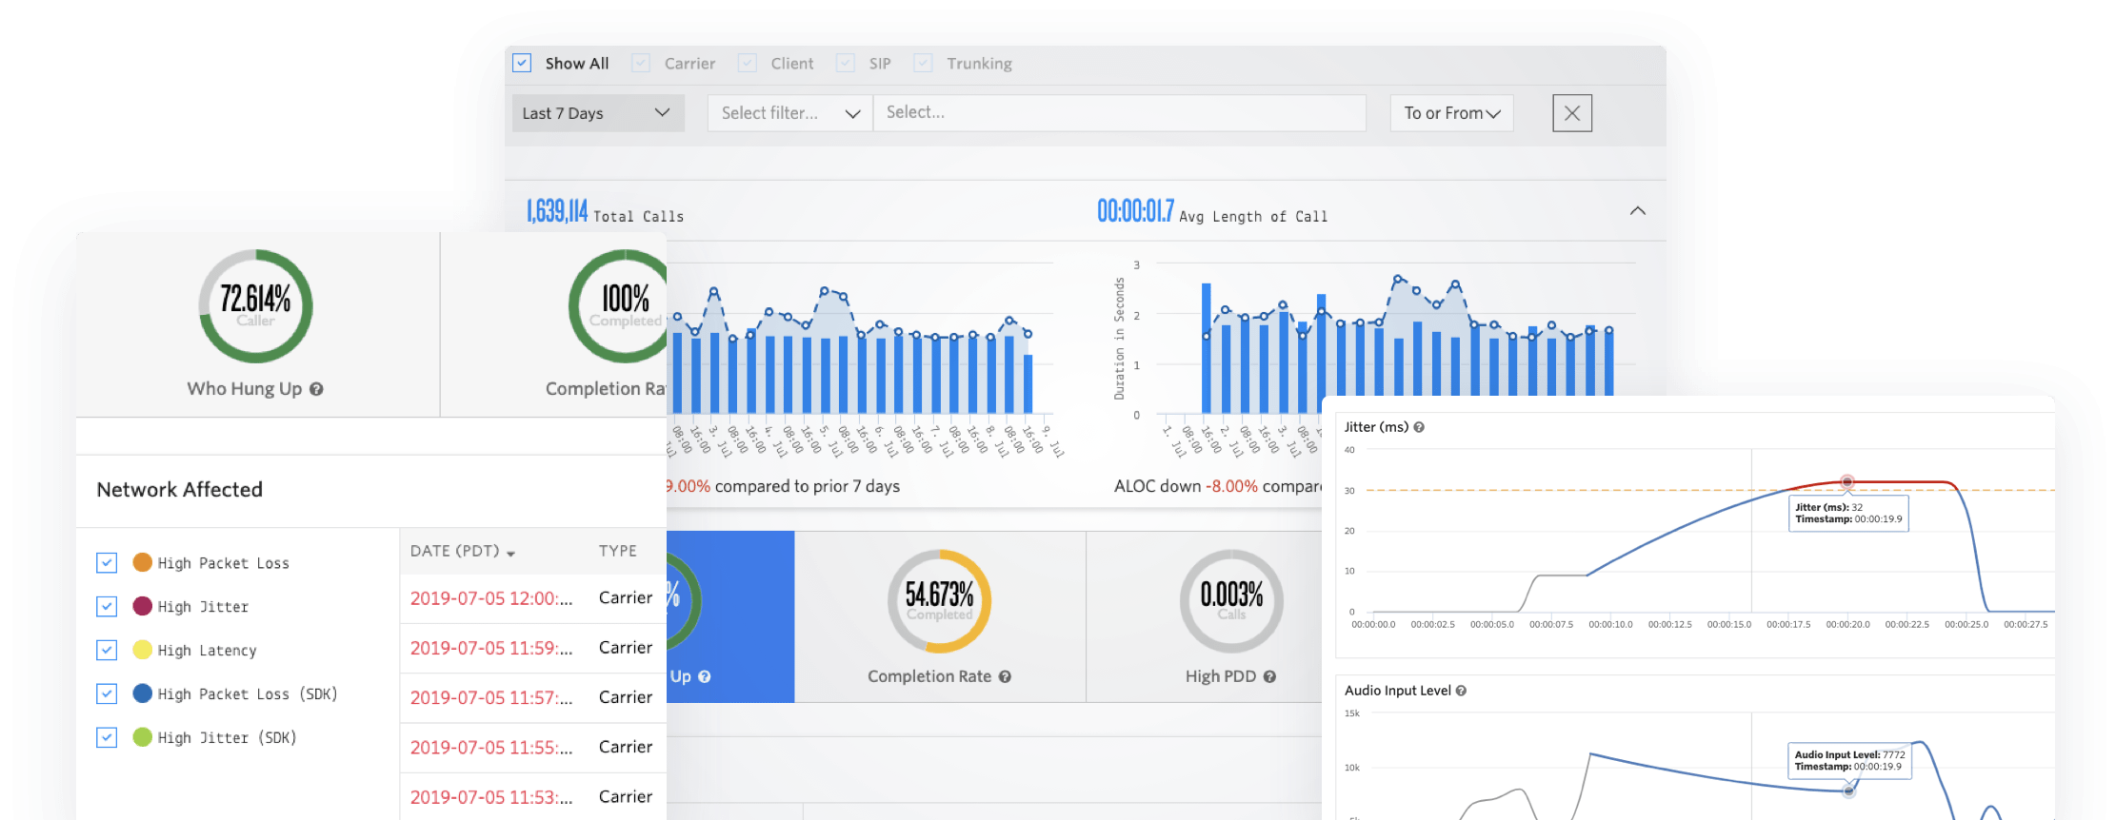Screen dimensions: 2116x820
Task: Open help icon on blue Up card
Action: [705, 676]
